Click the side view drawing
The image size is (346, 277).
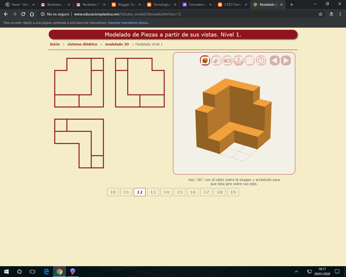click(140, 83)
